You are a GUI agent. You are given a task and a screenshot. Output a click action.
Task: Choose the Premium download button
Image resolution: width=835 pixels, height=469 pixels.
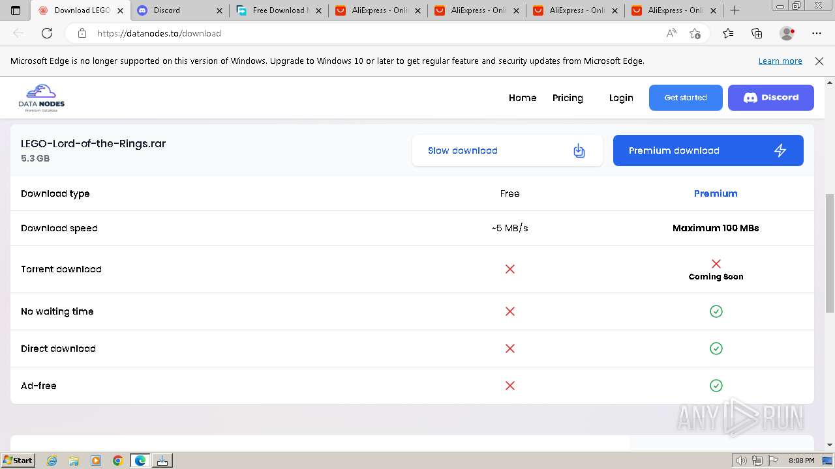tap(708, 150)
